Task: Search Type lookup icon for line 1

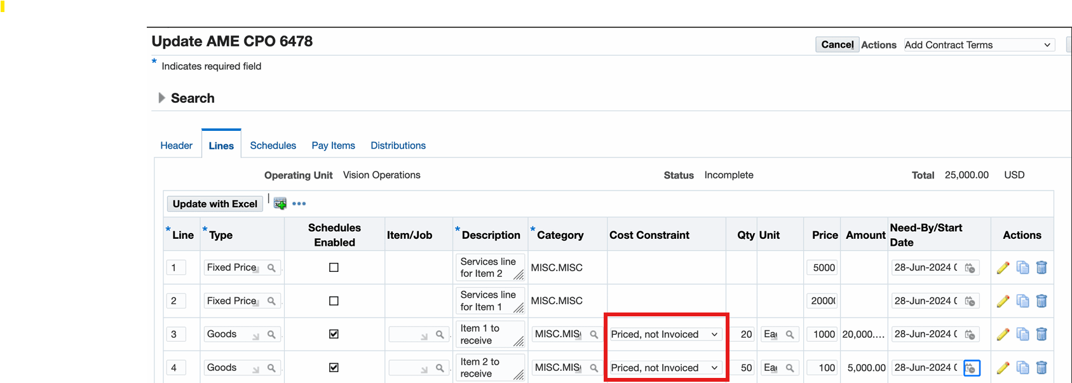Action: point(271,268)
